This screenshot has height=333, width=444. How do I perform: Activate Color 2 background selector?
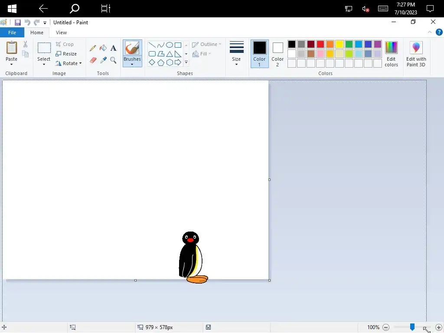[277, 54]
